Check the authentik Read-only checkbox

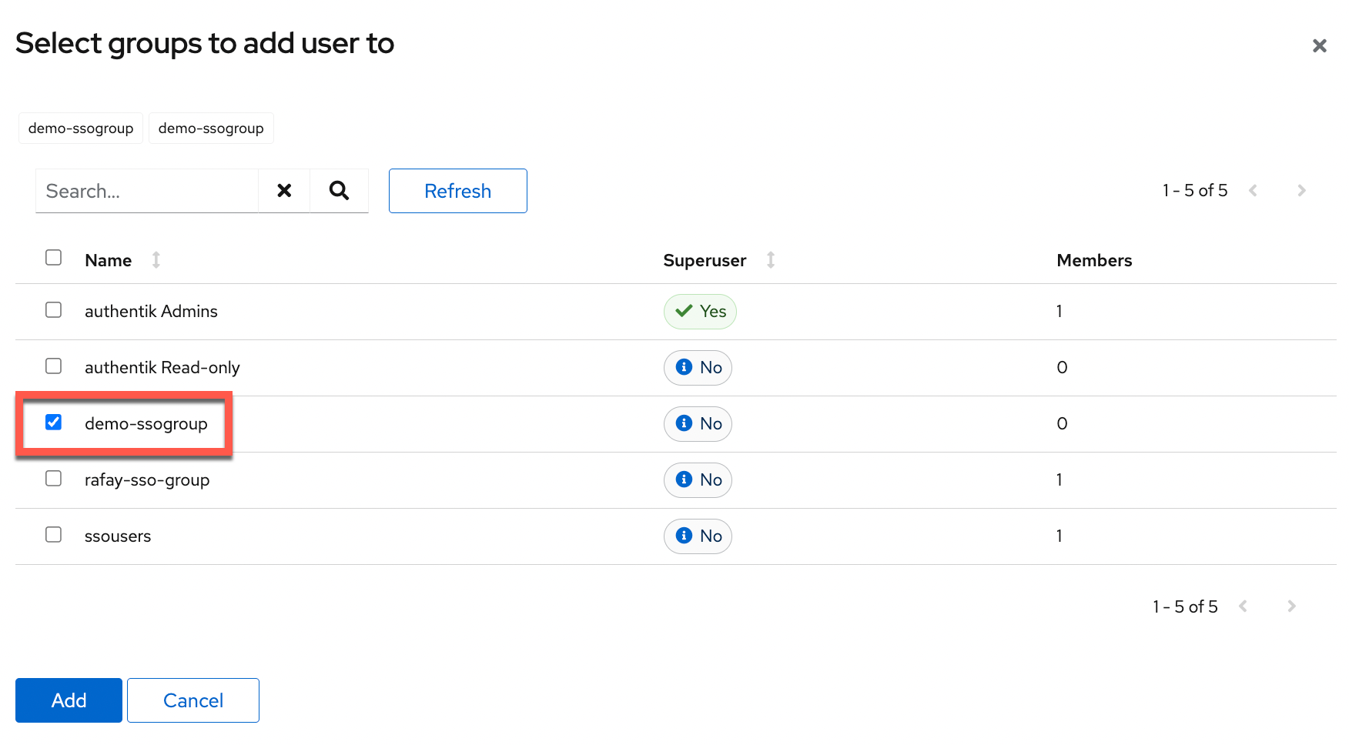click(53, 366)
